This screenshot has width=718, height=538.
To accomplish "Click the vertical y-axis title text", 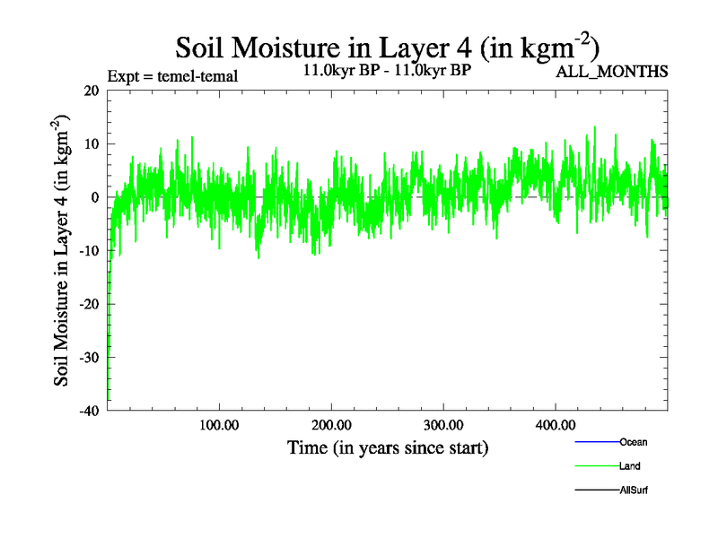I will 63,251.
